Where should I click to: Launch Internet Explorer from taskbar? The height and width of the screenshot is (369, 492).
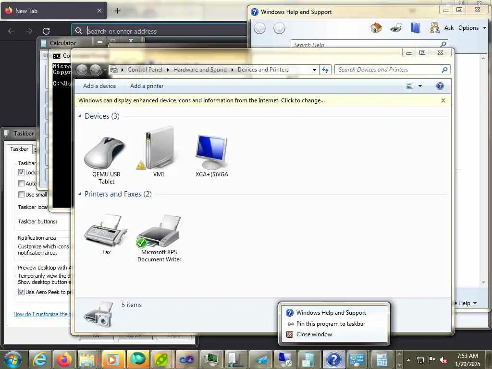40,359
